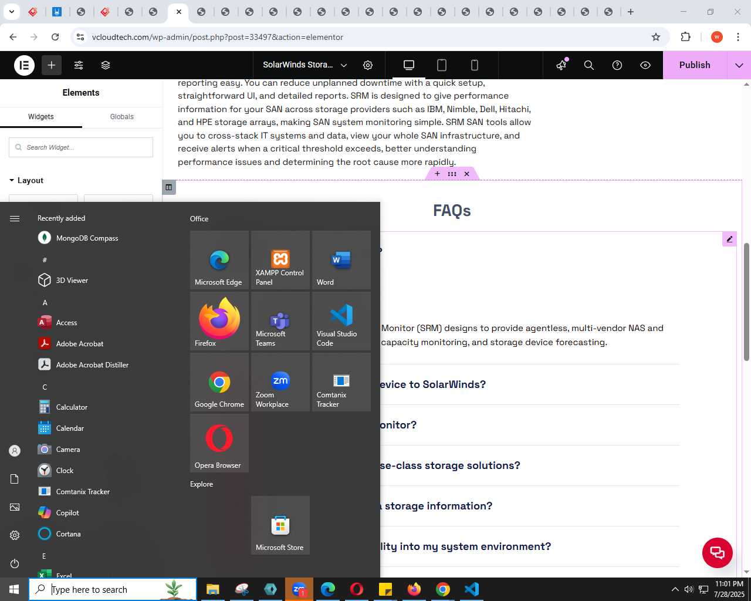Image resolution: width=751 pixels, height=601 pixels.
Task: Preview changes with the eye icon
Action: [645, 65]
